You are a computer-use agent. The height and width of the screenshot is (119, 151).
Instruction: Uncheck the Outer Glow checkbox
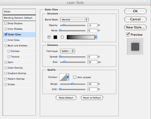[6, 34]
